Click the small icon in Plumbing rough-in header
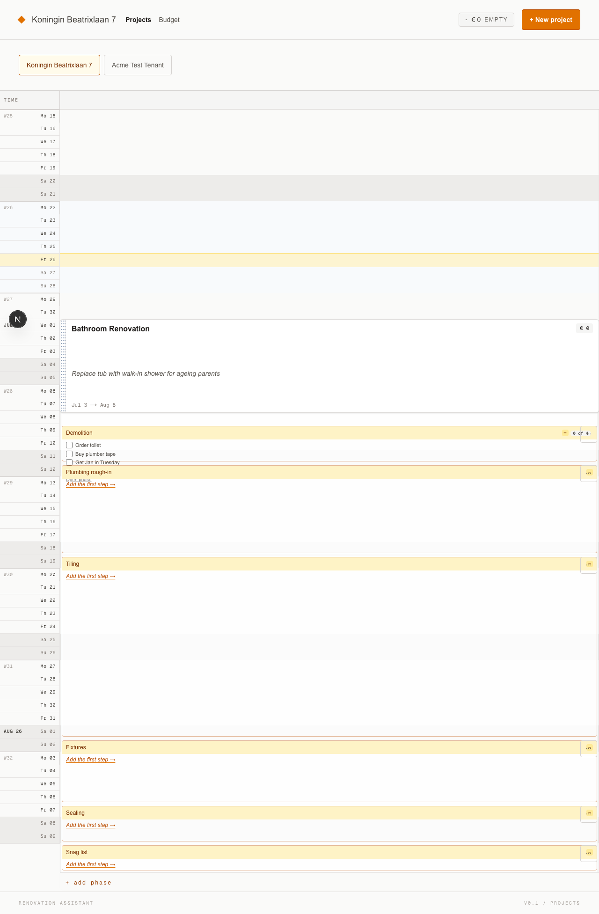Screen dimensions: 599x914 coord(589,472)
